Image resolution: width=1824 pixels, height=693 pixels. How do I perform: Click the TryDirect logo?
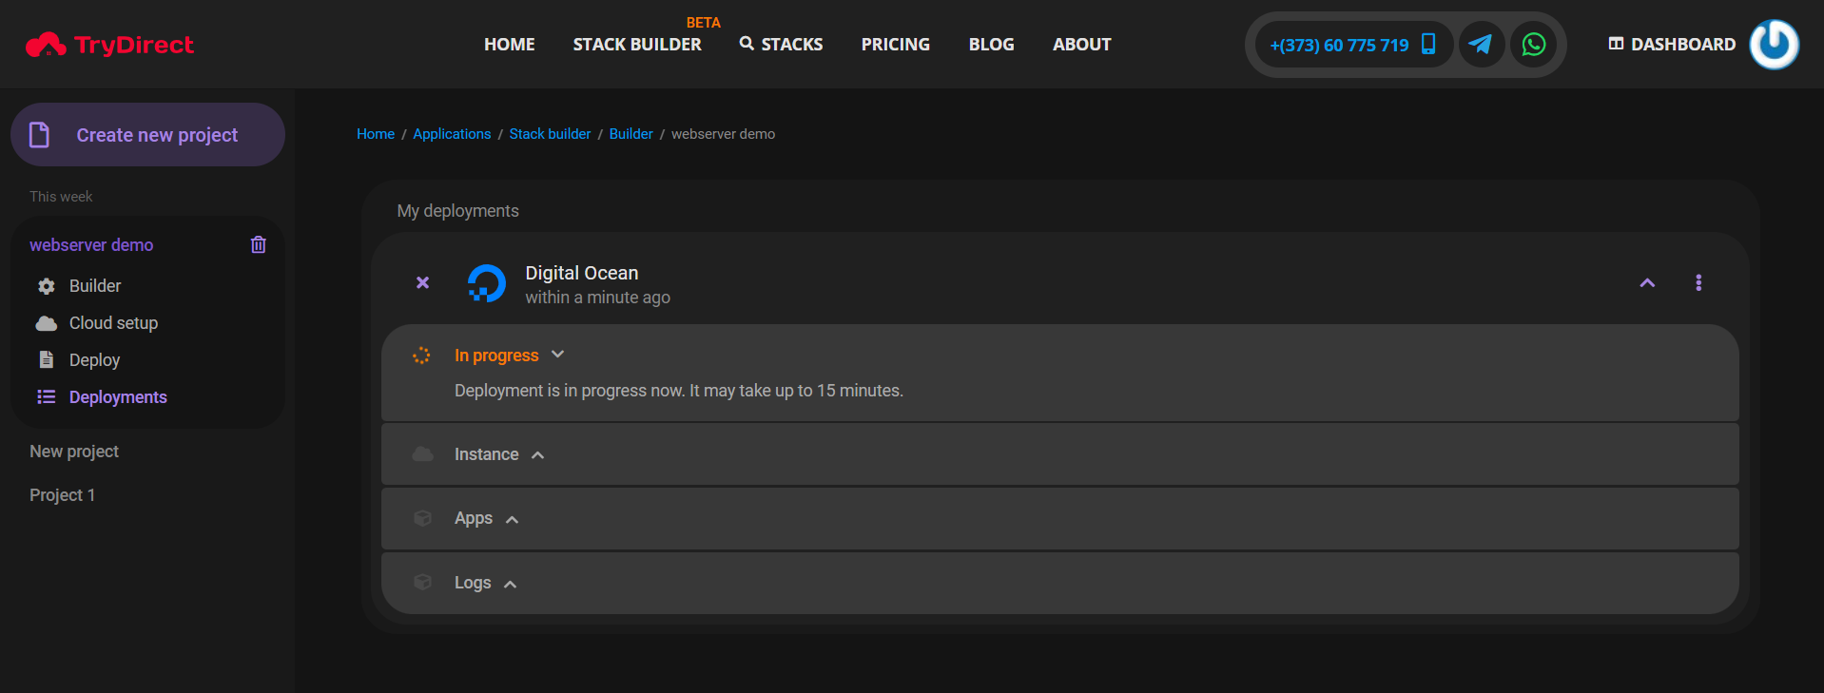pyautogui.click(x=110, y=45)
